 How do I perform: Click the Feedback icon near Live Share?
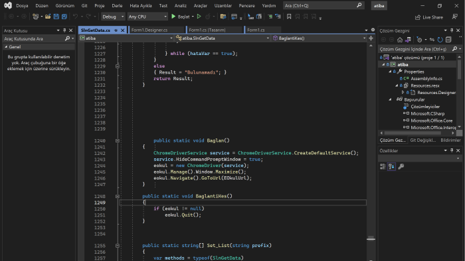point(454,17)
